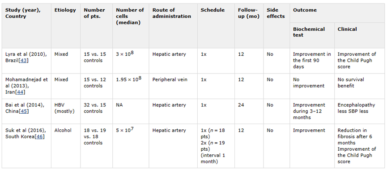Click the No survival benefit cell
Viewport: 387px width, 169px height.
pos(351,82)
